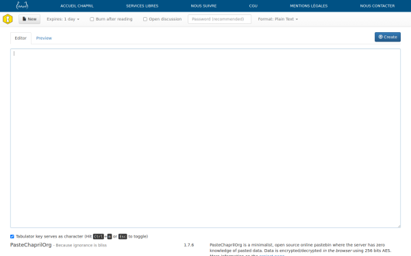
Task: Click the yellow PrivateBin keyhole icon
Action: pyautogui.click(x=8, y=19)
